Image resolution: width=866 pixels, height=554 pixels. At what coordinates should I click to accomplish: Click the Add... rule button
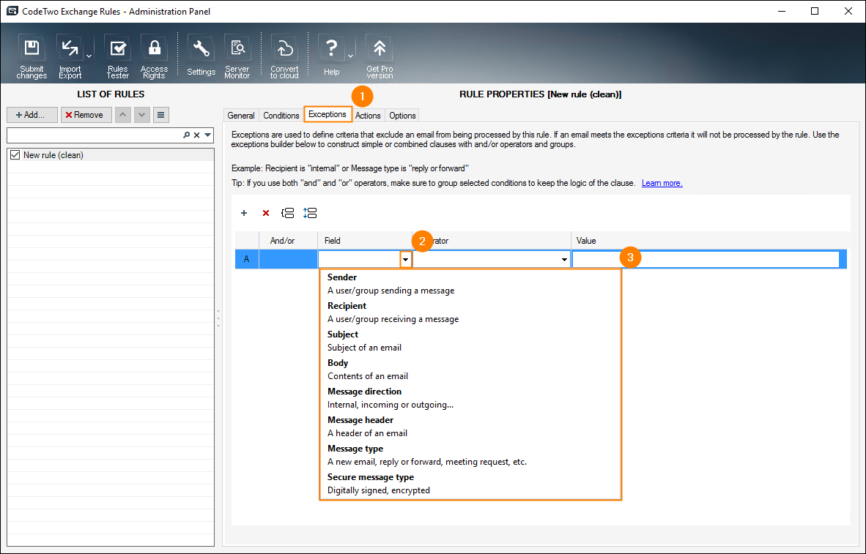click(32, 115)
